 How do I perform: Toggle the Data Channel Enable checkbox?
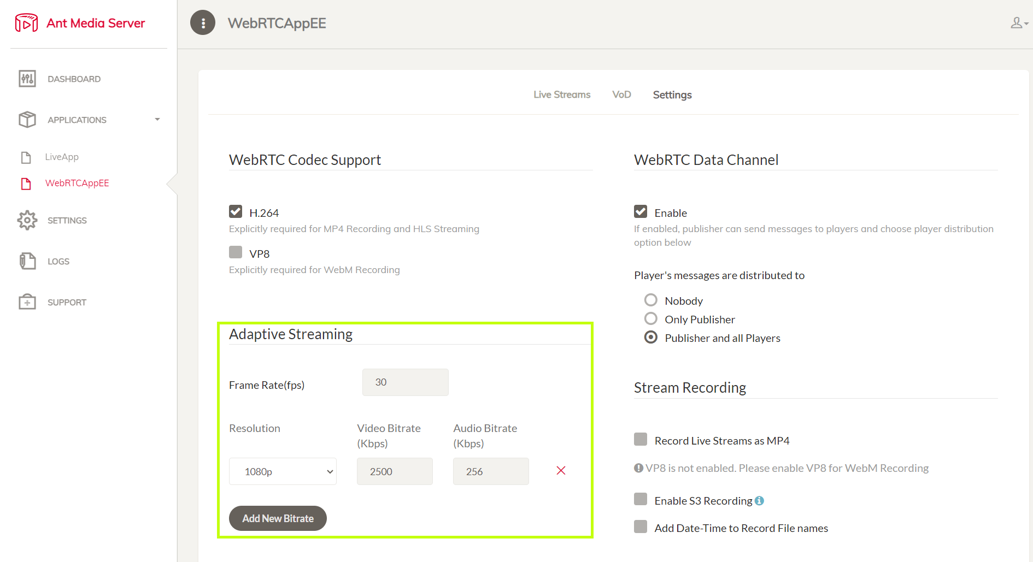point(641,211)
